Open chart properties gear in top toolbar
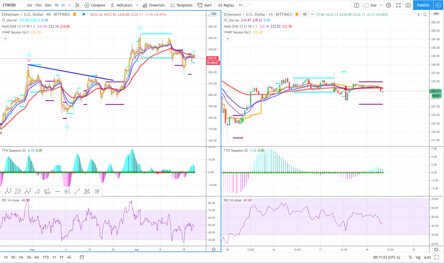The image size is (444, 263). (x=388, y=5)
